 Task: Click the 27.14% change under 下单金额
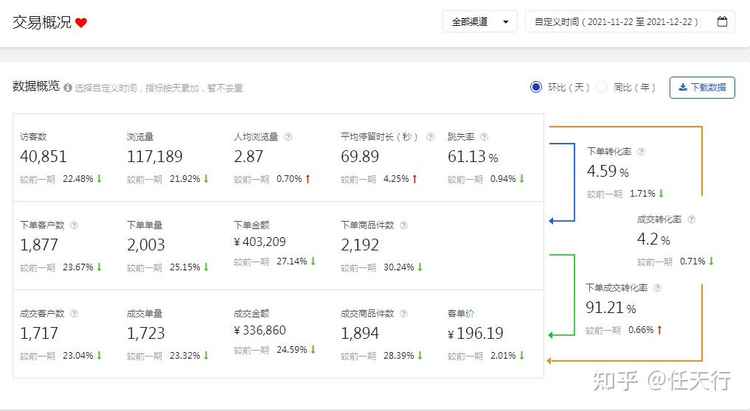tap(292, 261)
